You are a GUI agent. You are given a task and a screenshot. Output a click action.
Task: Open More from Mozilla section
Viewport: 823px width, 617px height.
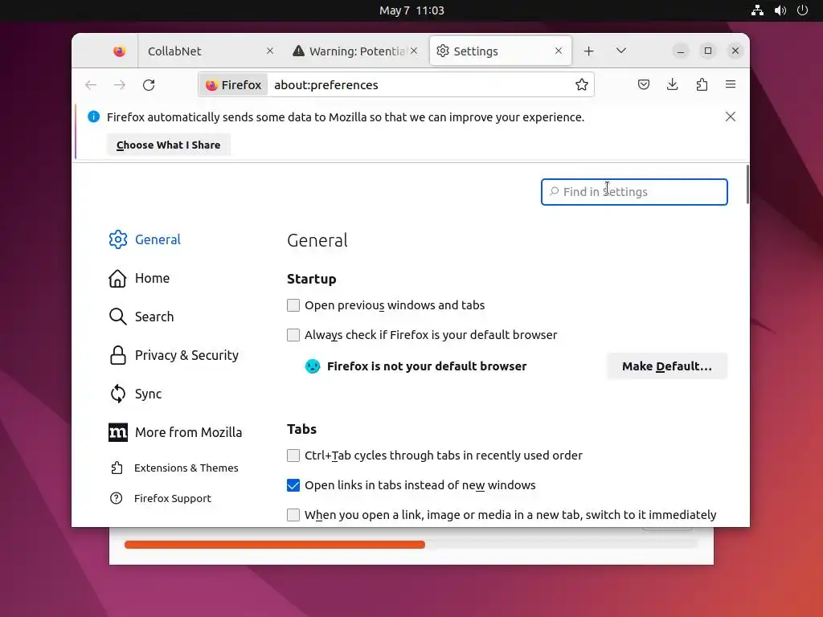[x=175, y=432]
